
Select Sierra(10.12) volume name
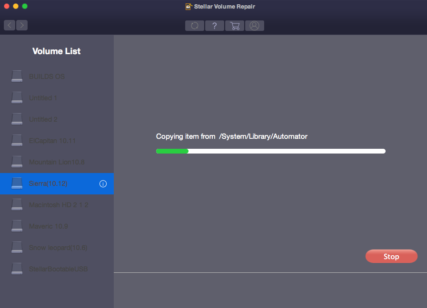tap(48, 184)
